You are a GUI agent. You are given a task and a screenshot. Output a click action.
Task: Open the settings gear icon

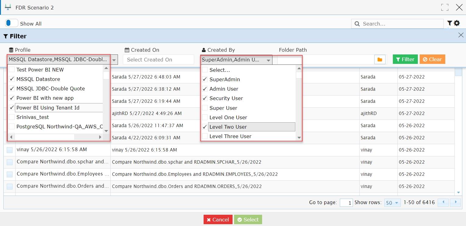457,23
